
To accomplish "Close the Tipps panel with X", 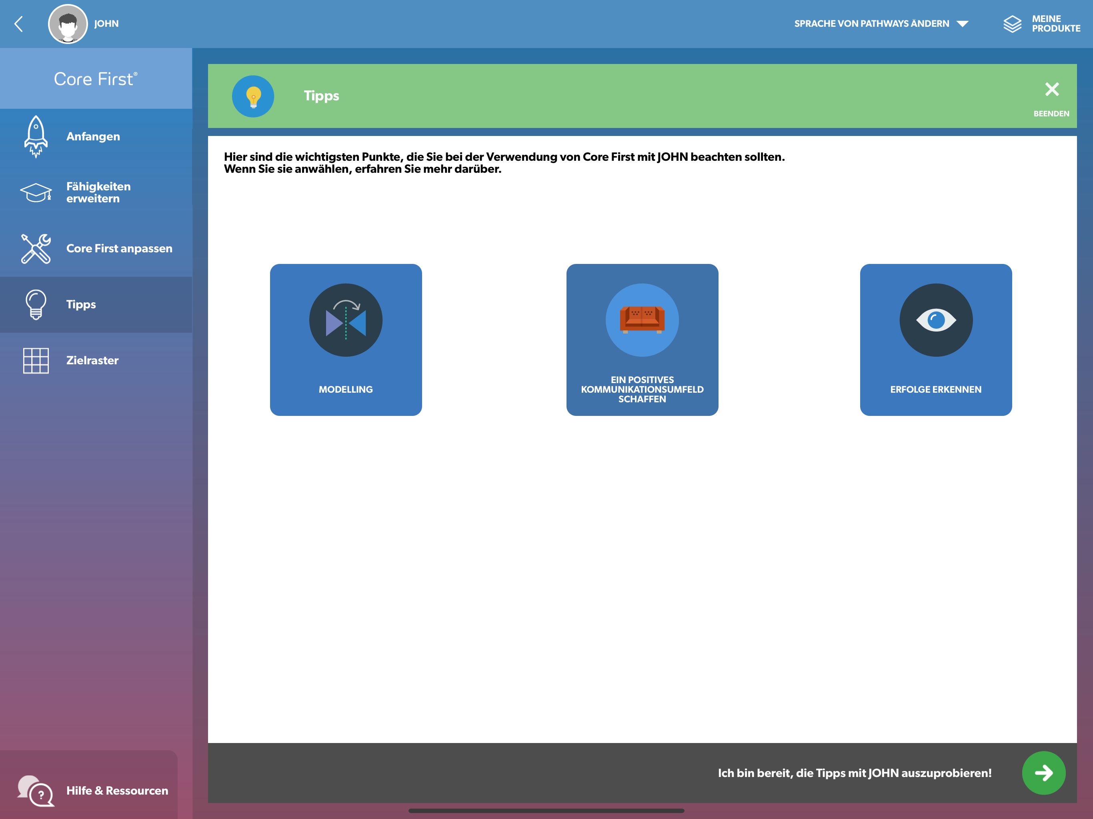I will point(1052,90).
